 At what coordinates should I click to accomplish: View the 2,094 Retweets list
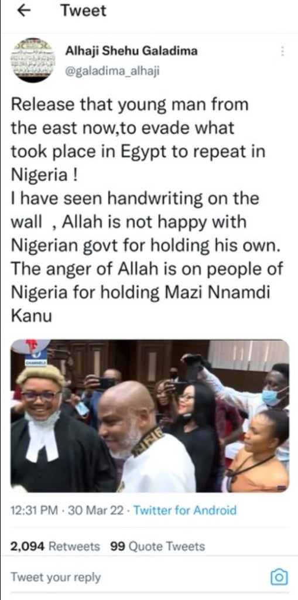click(55, 546)
